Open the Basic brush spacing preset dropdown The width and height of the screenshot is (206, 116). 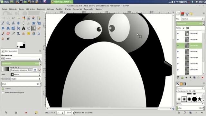coord(190,104)
